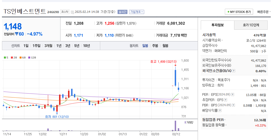Click the stock code 246690
280x140 pixels.
click(x=53, y=12)
